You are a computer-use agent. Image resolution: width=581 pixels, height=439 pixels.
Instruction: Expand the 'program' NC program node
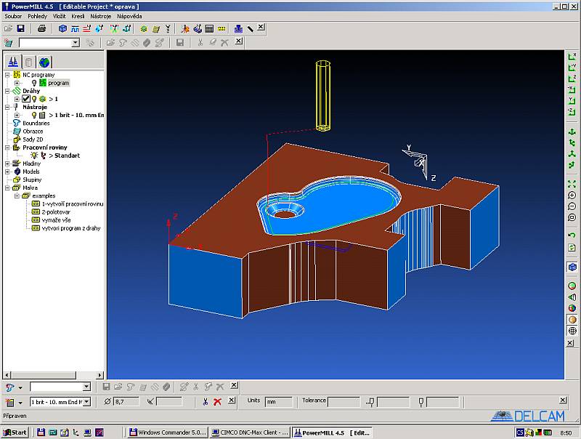(17, 83)
